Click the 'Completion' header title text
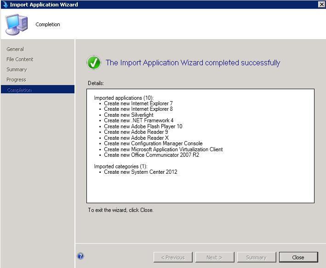This screenshot has width=326, height=268. coord(48,24)
